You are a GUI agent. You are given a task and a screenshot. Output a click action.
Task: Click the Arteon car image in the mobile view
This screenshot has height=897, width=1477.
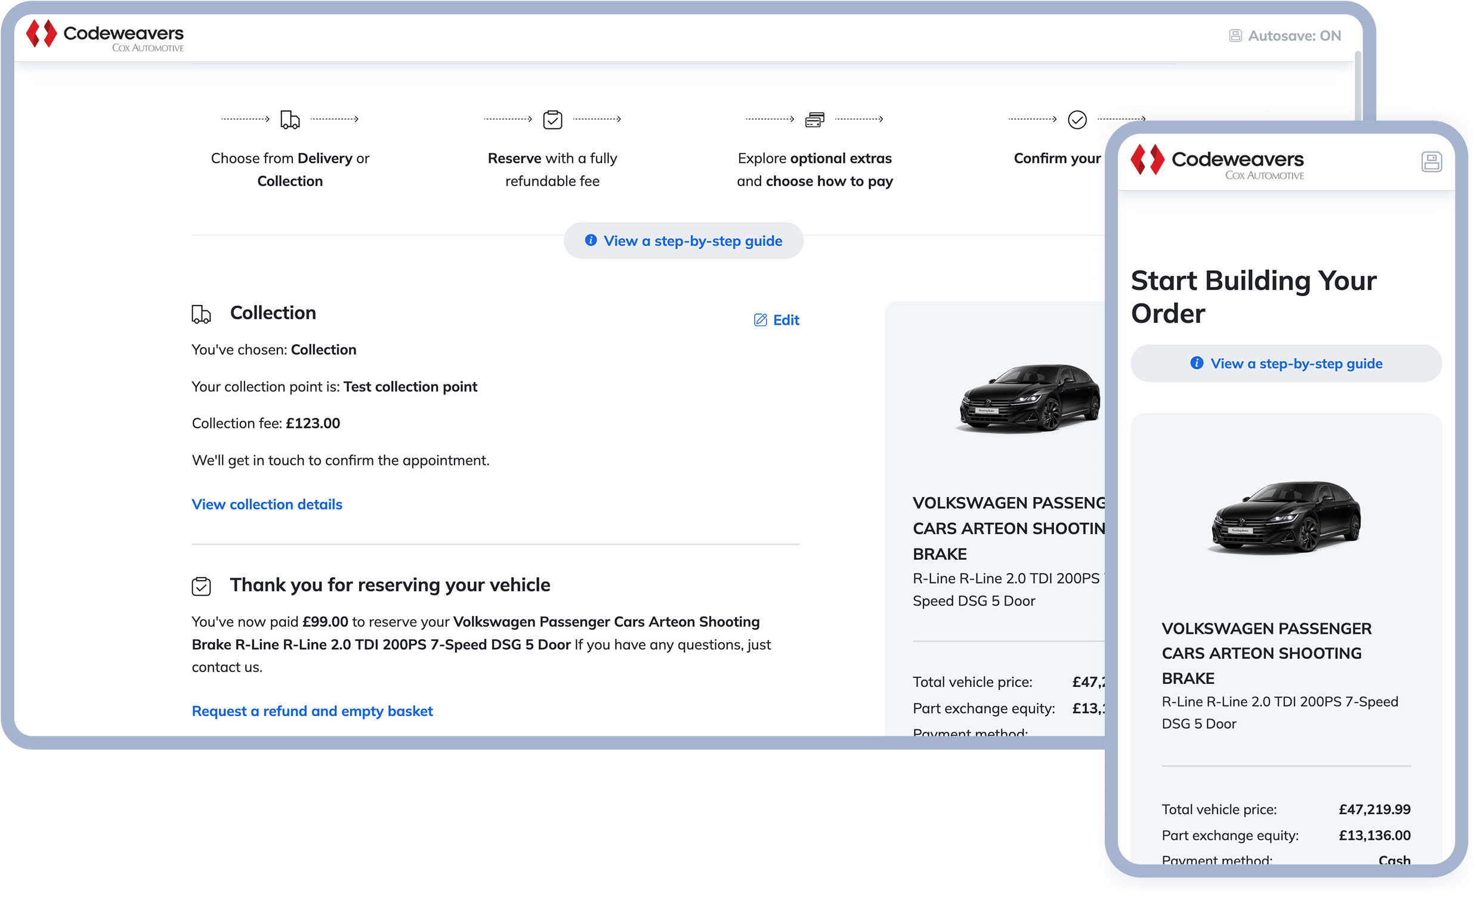(x=1286, y=517)
